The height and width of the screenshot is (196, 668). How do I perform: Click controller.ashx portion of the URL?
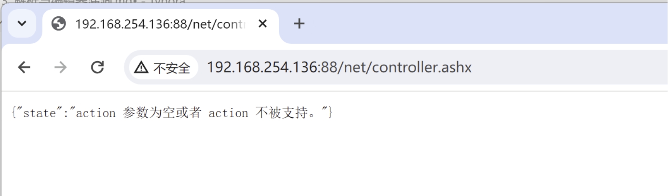422,67
